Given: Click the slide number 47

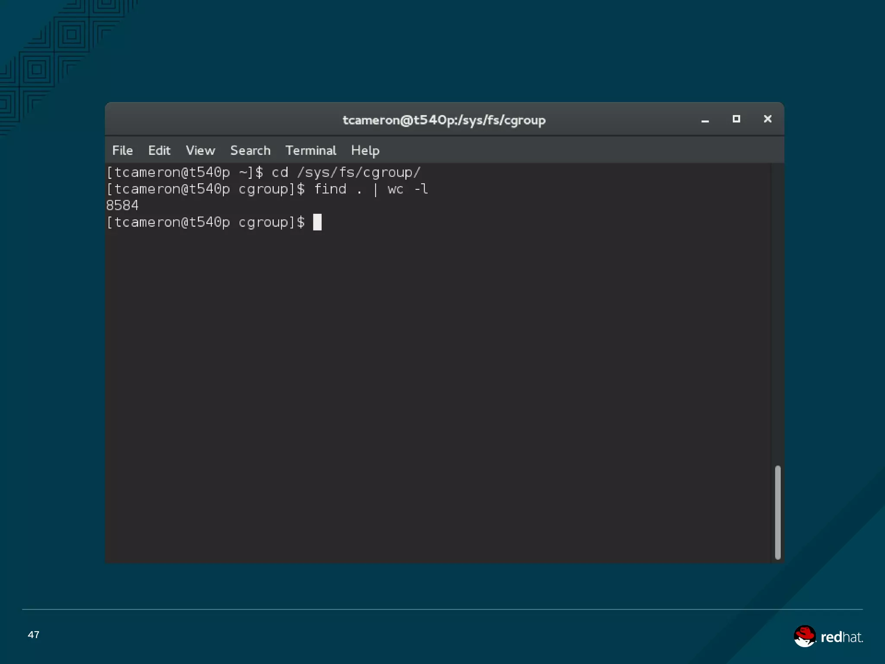Looking at the screenshot, I should point(33,635).
